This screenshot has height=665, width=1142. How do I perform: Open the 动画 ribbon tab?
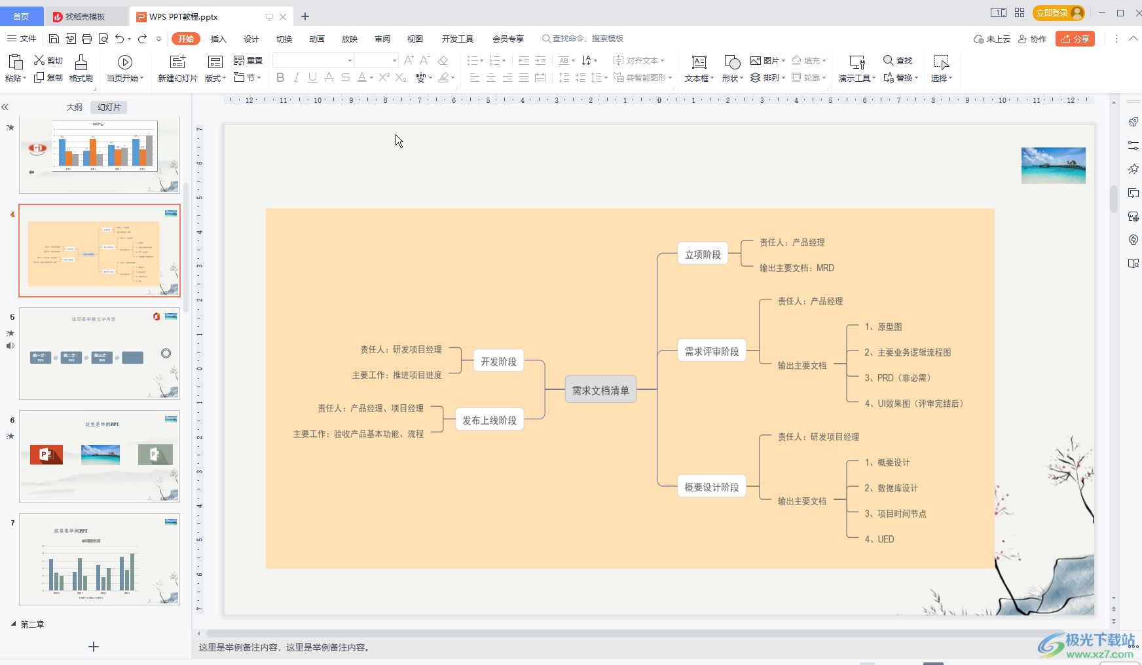pos(317,39)
